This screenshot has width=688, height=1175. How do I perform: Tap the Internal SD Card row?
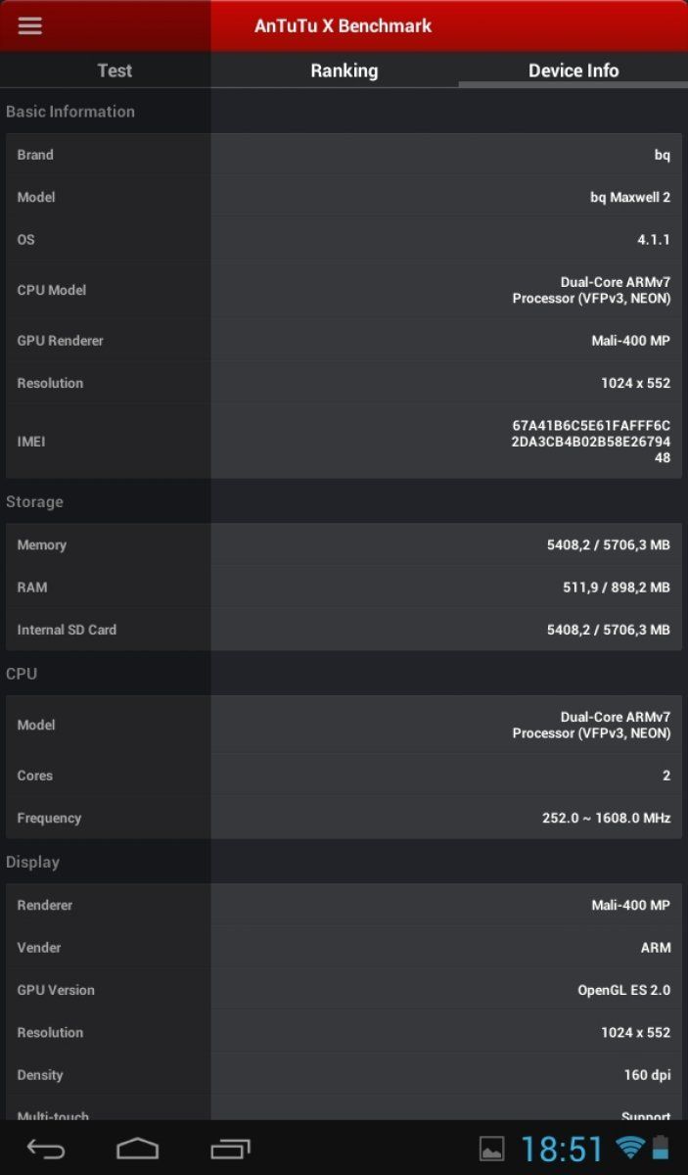pos(344,630)
